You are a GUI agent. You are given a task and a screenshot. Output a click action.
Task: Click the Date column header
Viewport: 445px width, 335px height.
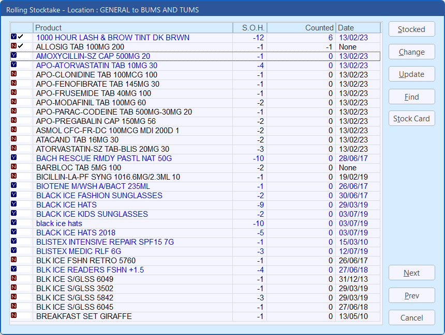click(x=358, y=28)
